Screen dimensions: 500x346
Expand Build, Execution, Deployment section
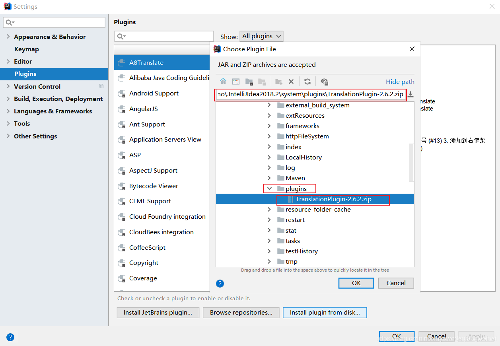click(x=8, y=99)
